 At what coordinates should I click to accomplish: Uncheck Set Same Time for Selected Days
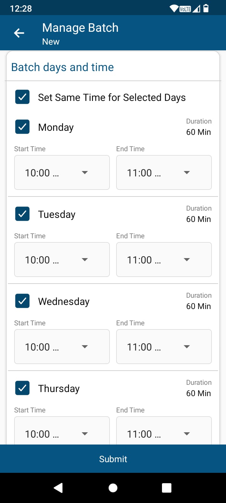click(x=22, y=97)
